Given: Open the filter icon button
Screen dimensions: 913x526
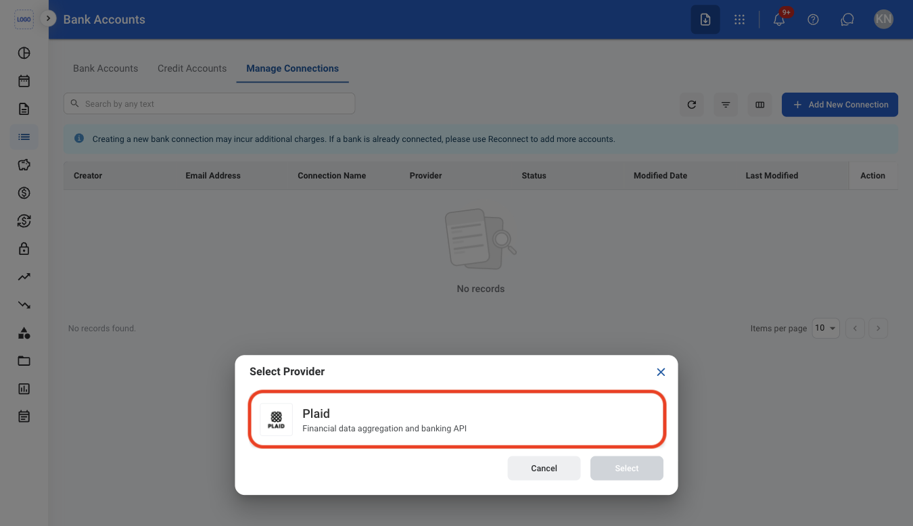Looking at the screenshot, I should [726, 105].
